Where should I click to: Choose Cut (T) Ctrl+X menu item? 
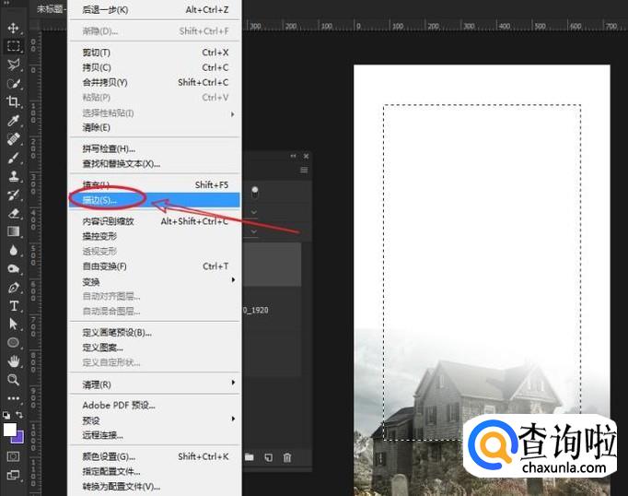[155, 53]
